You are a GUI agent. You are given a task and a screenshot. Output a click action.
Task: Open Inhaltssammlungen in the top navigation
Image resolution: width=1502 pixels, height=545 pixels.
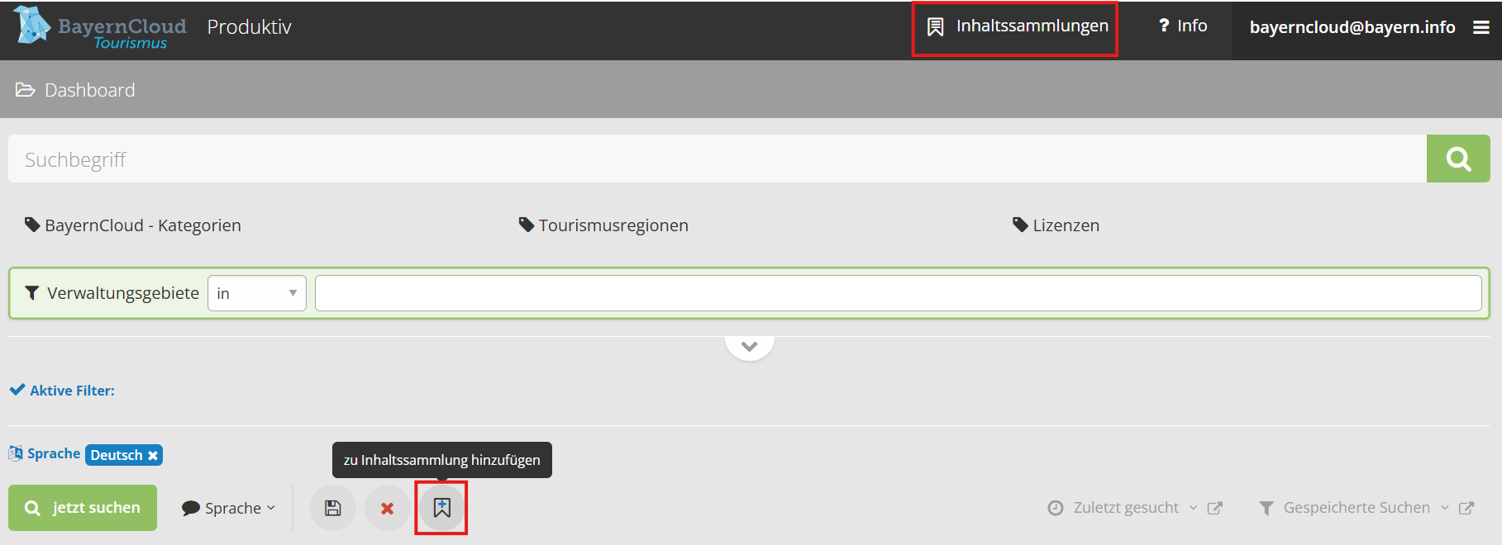point(1017,27)
